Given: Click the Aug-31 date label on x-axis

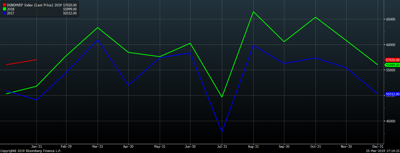Looking at the screenshot, I should pos(253,146).
